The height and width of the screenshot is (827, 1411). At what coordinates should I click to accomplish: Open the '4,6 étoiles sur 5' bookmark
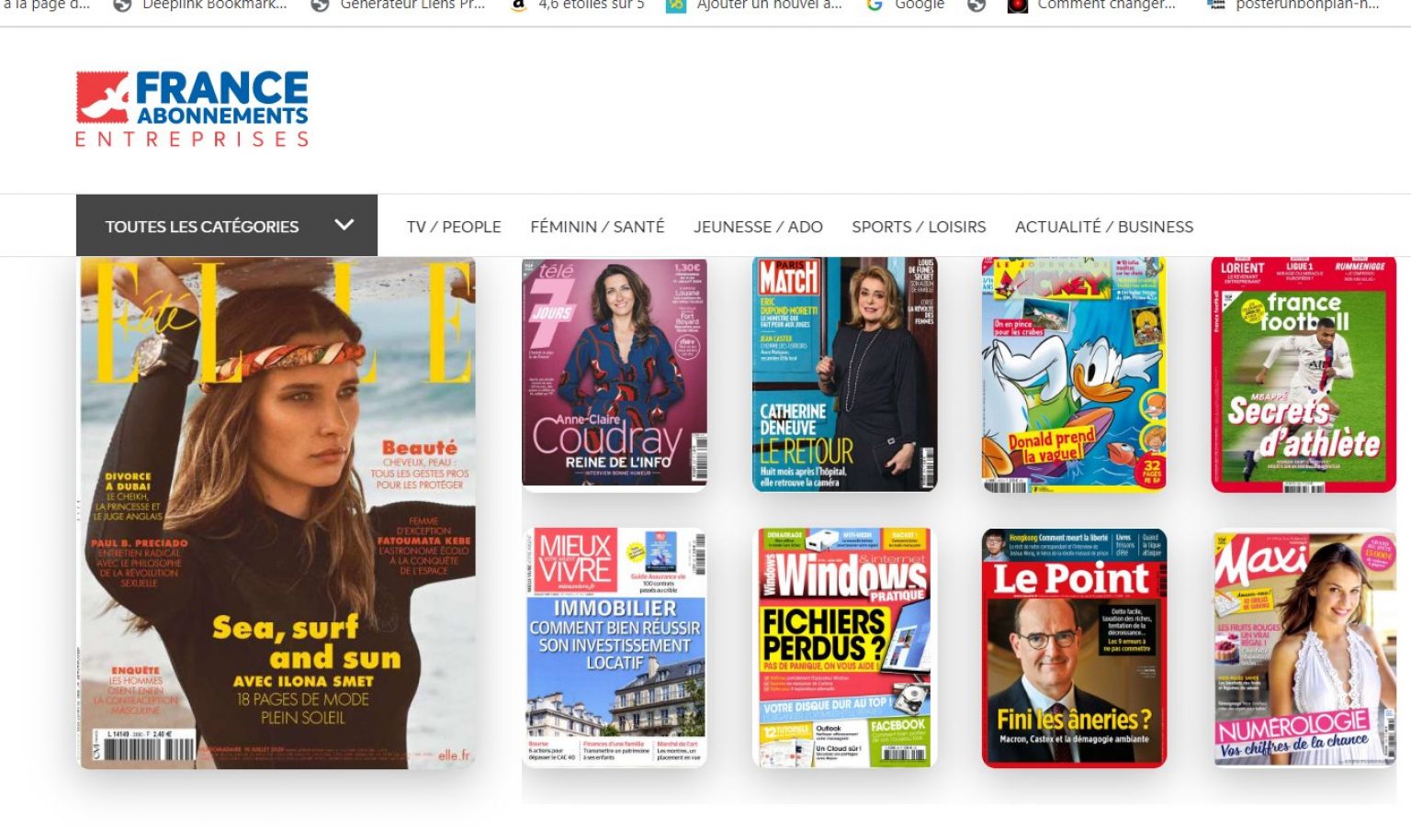pos(577,6)
